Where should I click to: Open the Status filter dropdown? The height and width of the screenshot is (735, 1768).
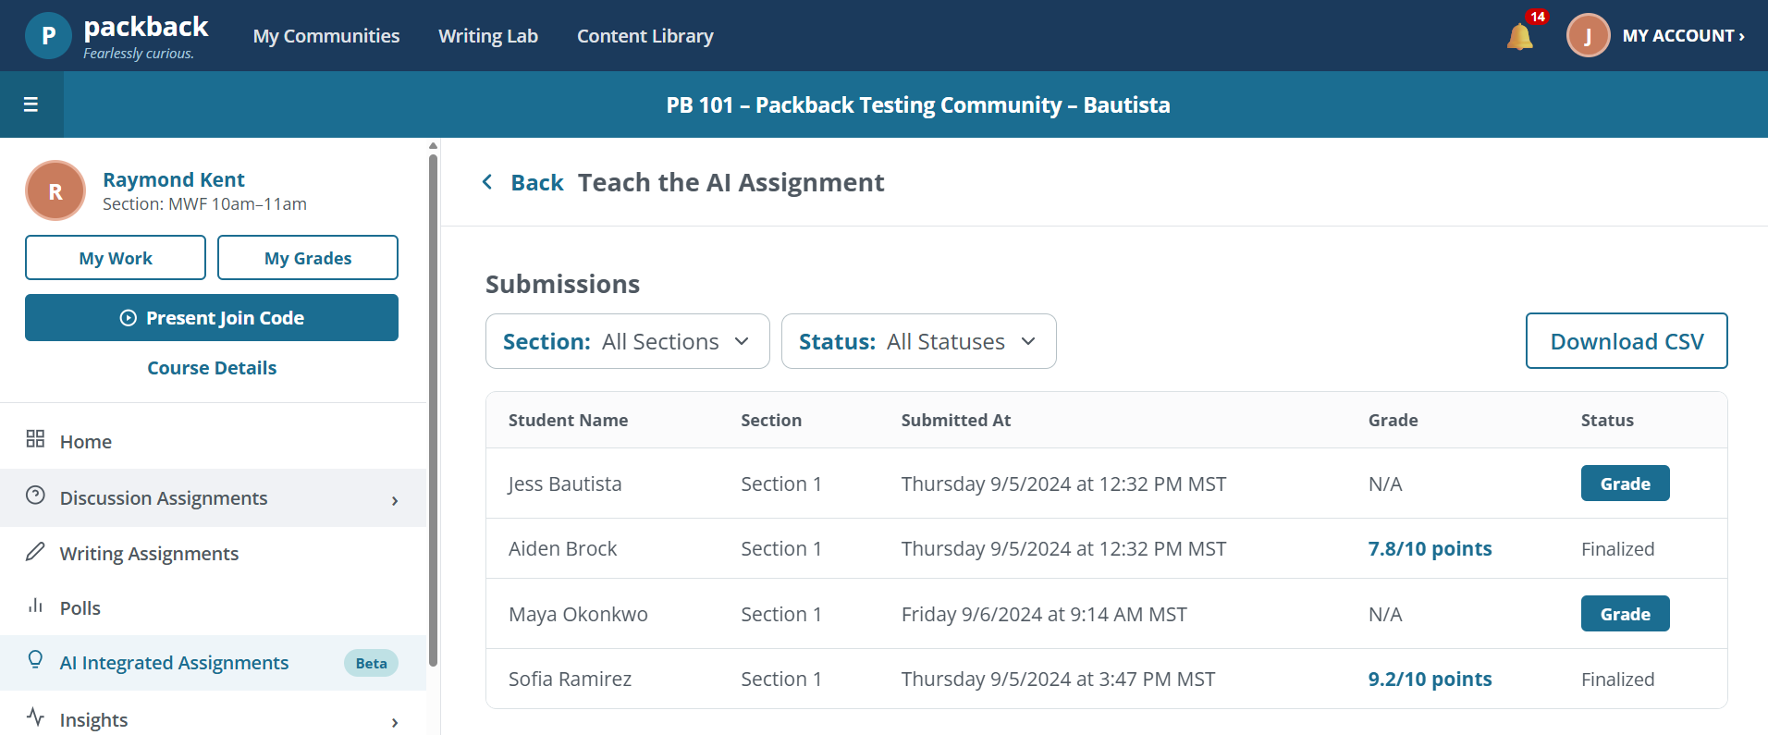(919, 341)
